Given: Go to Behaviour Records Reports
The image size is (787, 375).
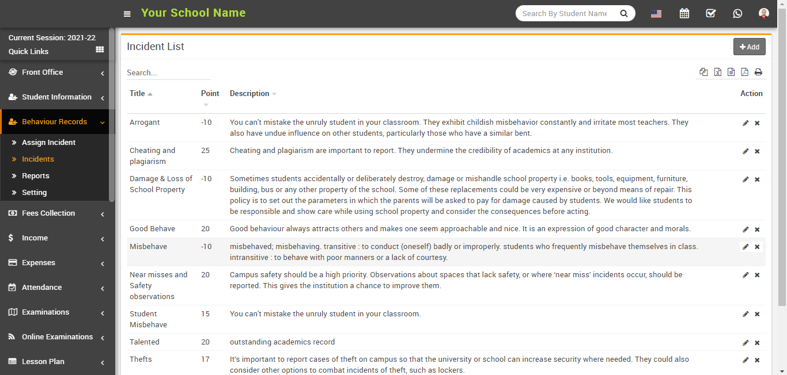Looking at the screenshot, I should coord(36,176).
